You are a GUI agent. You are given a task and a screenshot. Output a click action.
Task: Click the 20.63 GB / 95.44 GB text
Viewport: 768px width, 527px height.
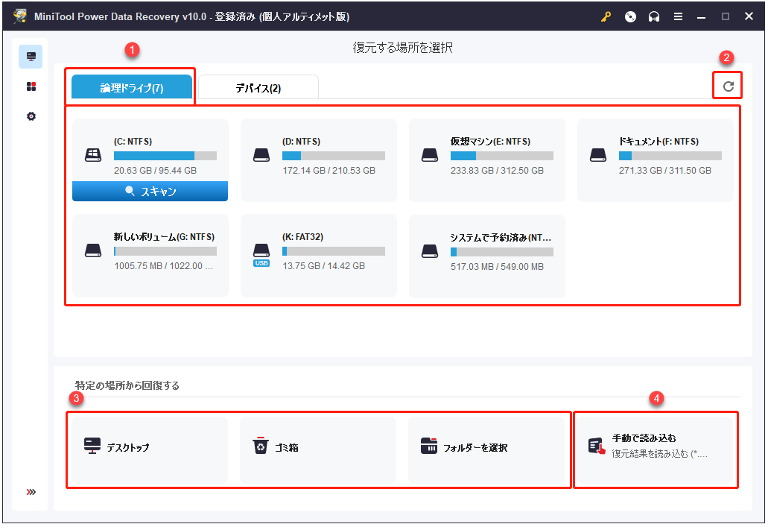pyautogui.click(x=155, y=171)
